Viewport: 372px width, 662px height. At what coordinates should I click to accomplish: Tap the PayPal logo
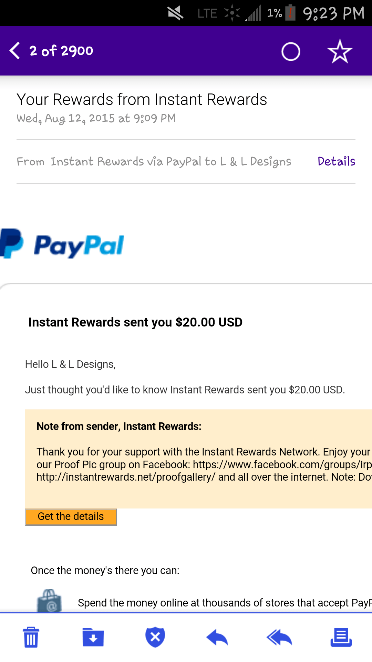coord(62,244)
